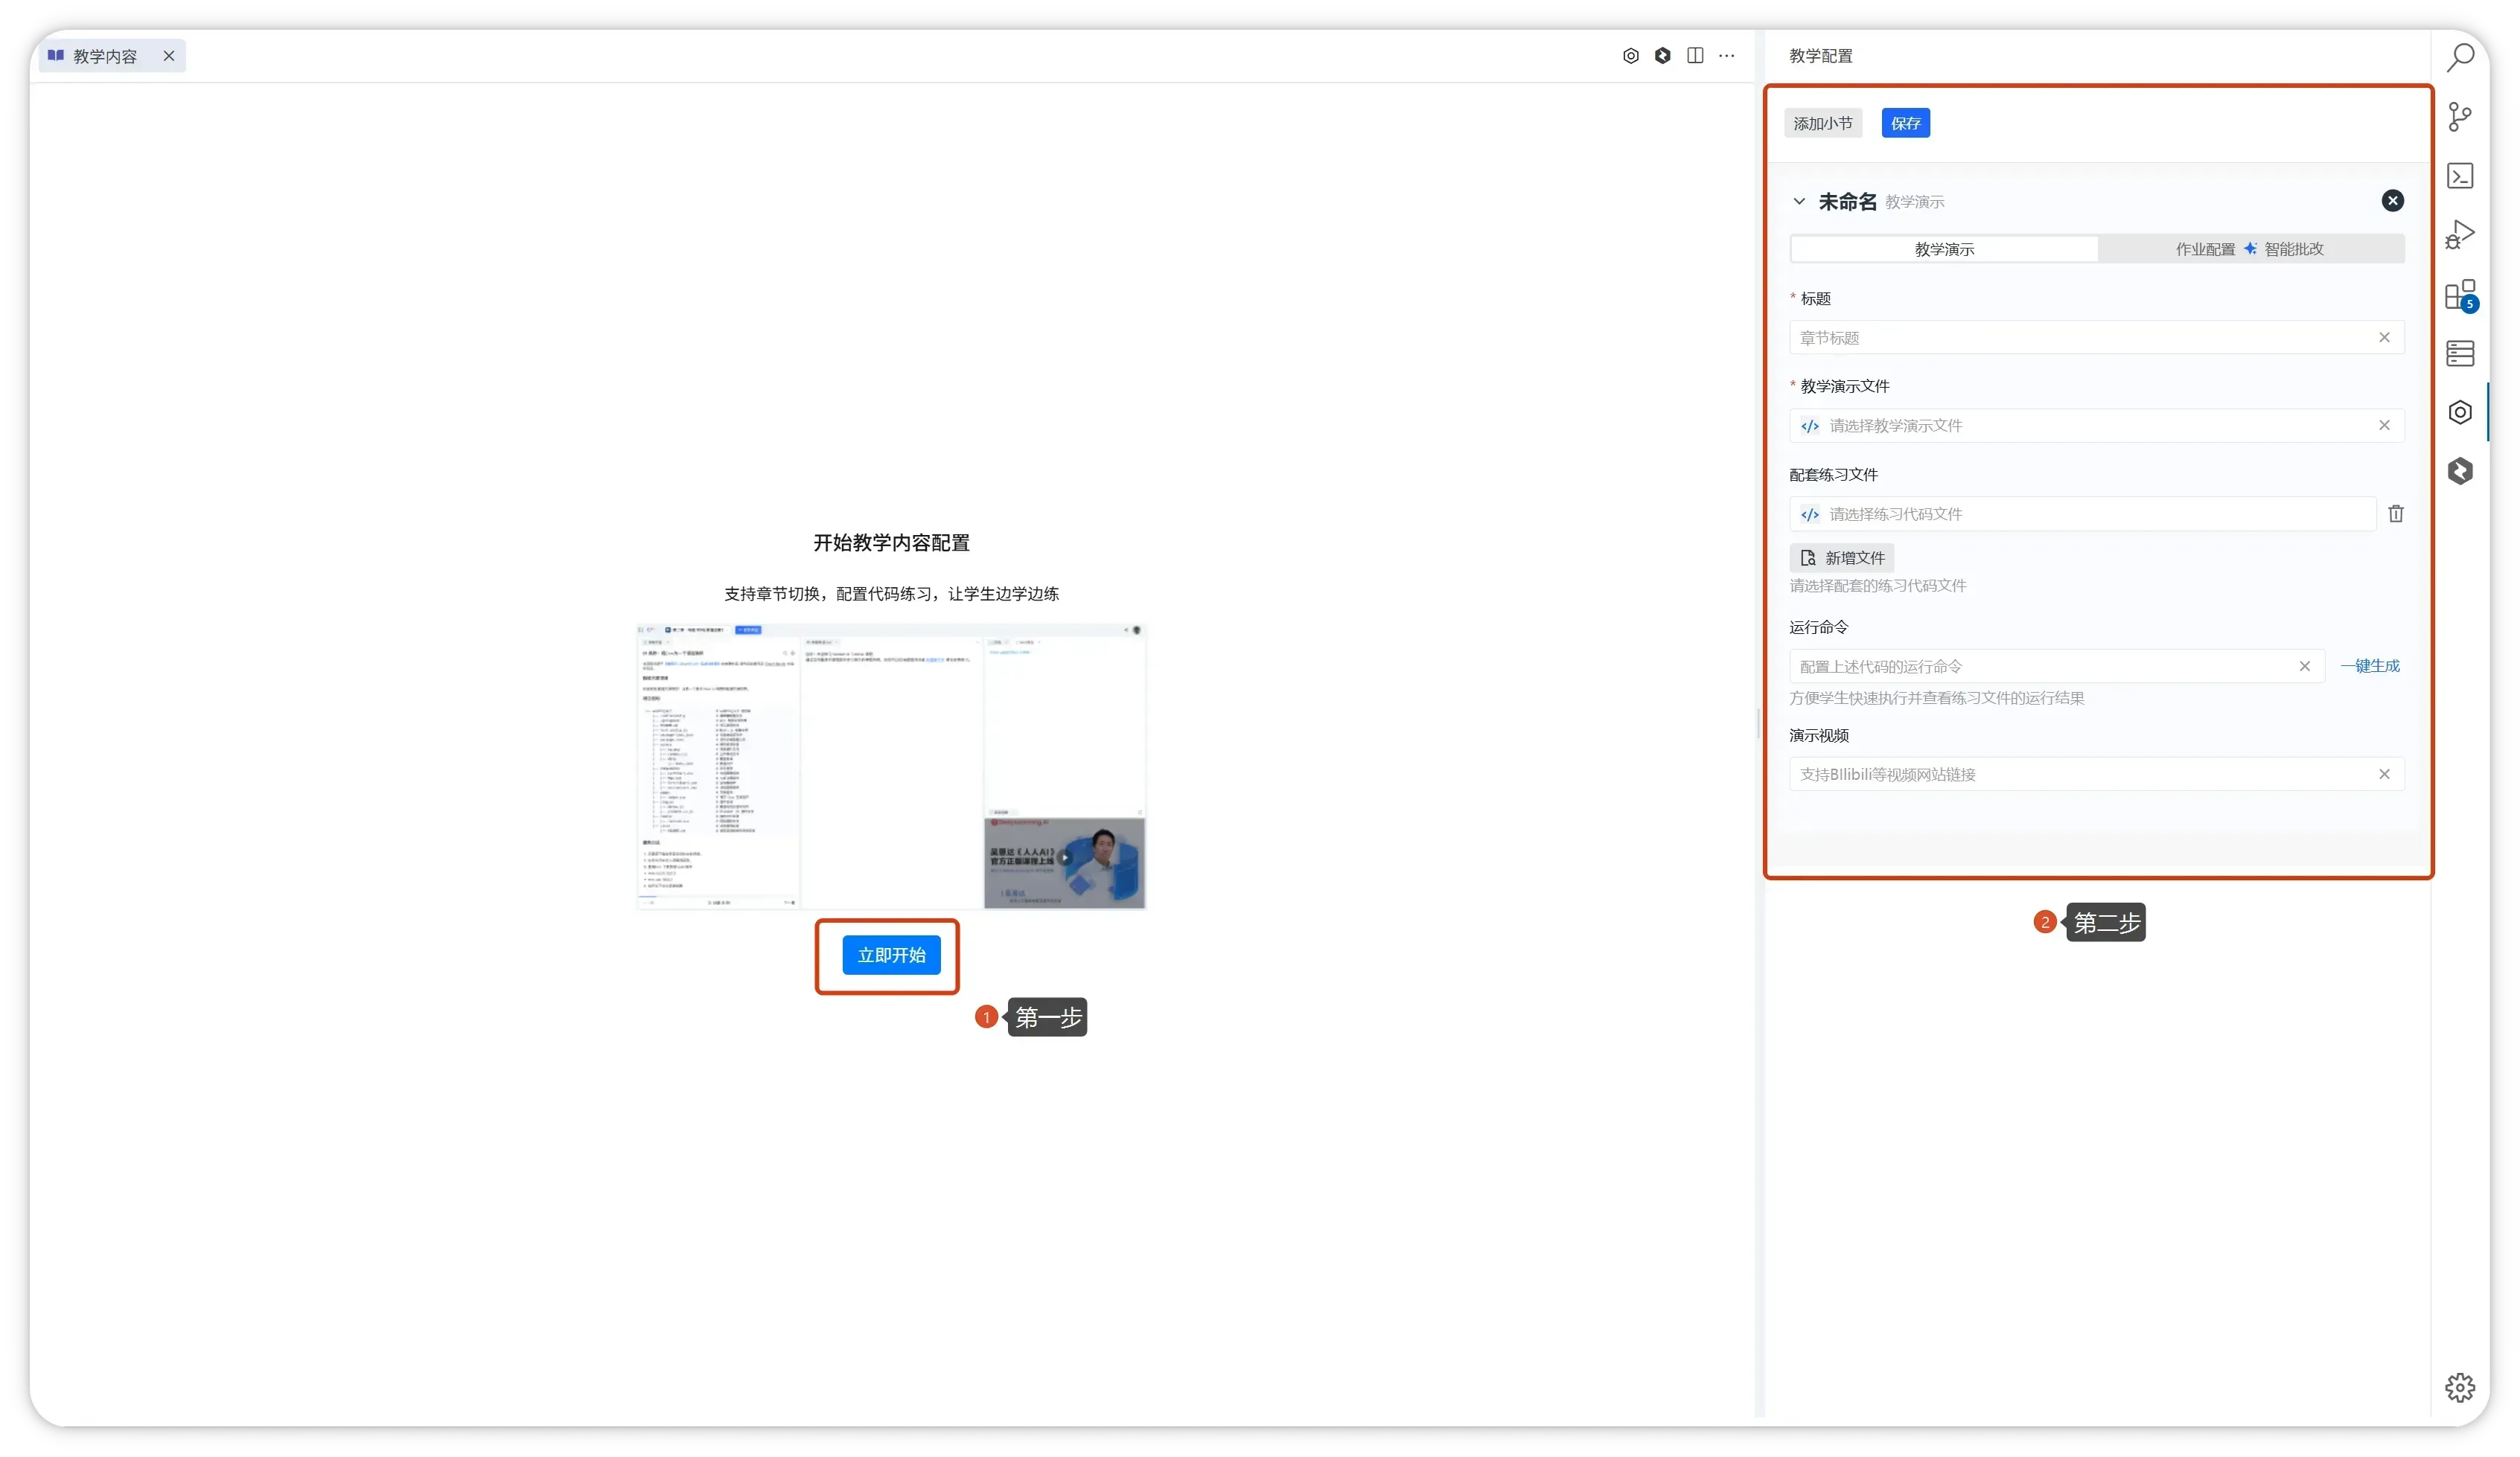This screenshot has height=1457, width=2520.
Task: Click the 保存 button
Action: [1905, 124]
